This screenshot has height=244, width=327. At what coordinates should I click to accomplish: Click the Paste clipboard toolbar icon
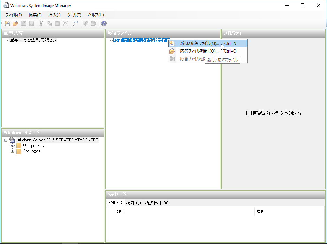pos(57,23)
